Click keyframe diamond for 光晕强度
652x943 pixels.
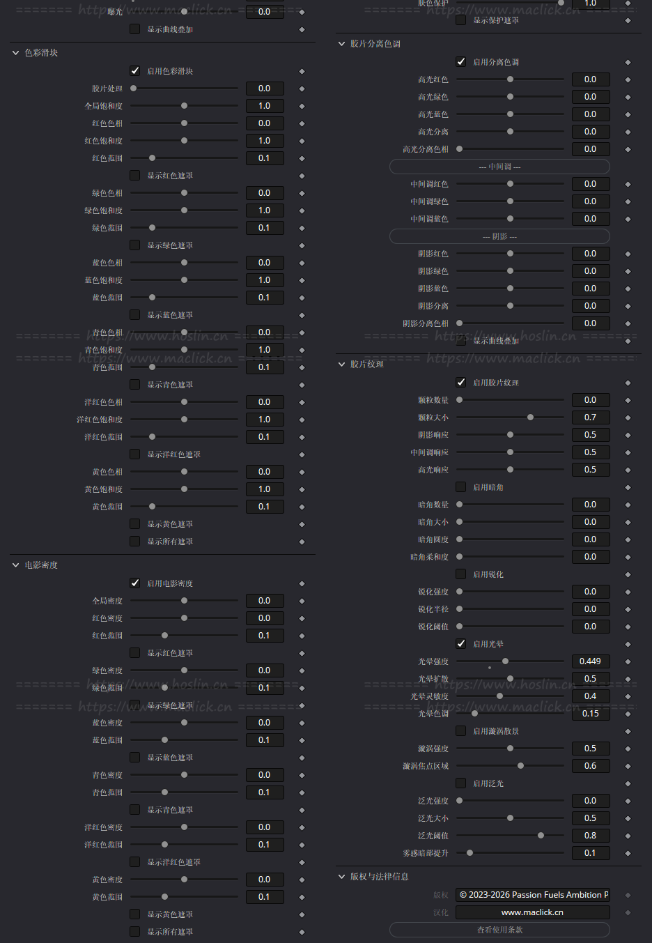click(628, 661)
